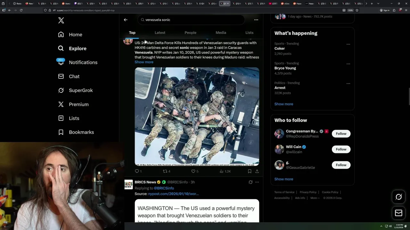This screenshot has width=410, height=230.
Task: Open the Ads info footer link
Action: pyautogui.click(x=300, y=198)
